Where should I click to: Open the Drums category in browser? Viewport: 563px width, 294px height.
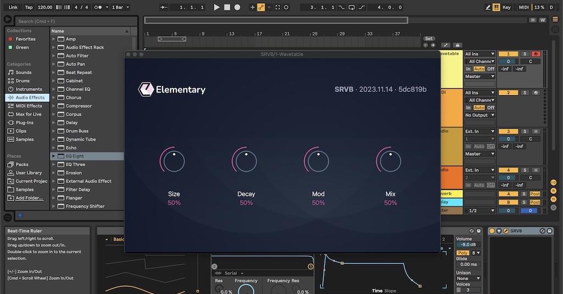click(23, 81)
